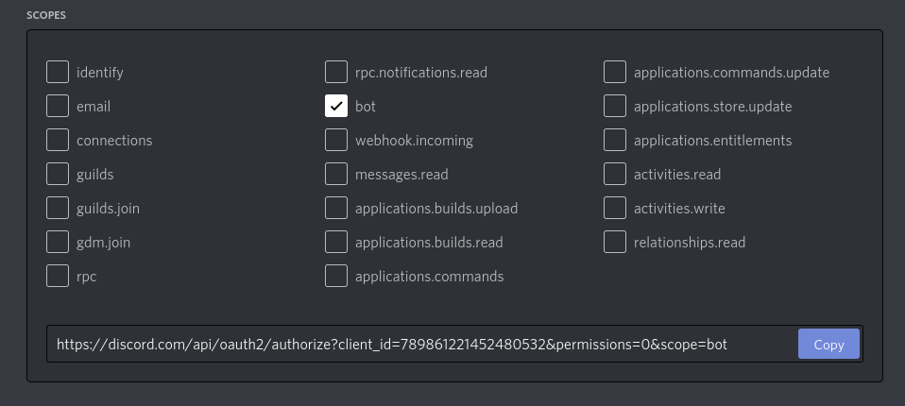Check applications.commands.update scope
Image resolution: width=905 pixels, height=406 pixels.
pos(615,73)
